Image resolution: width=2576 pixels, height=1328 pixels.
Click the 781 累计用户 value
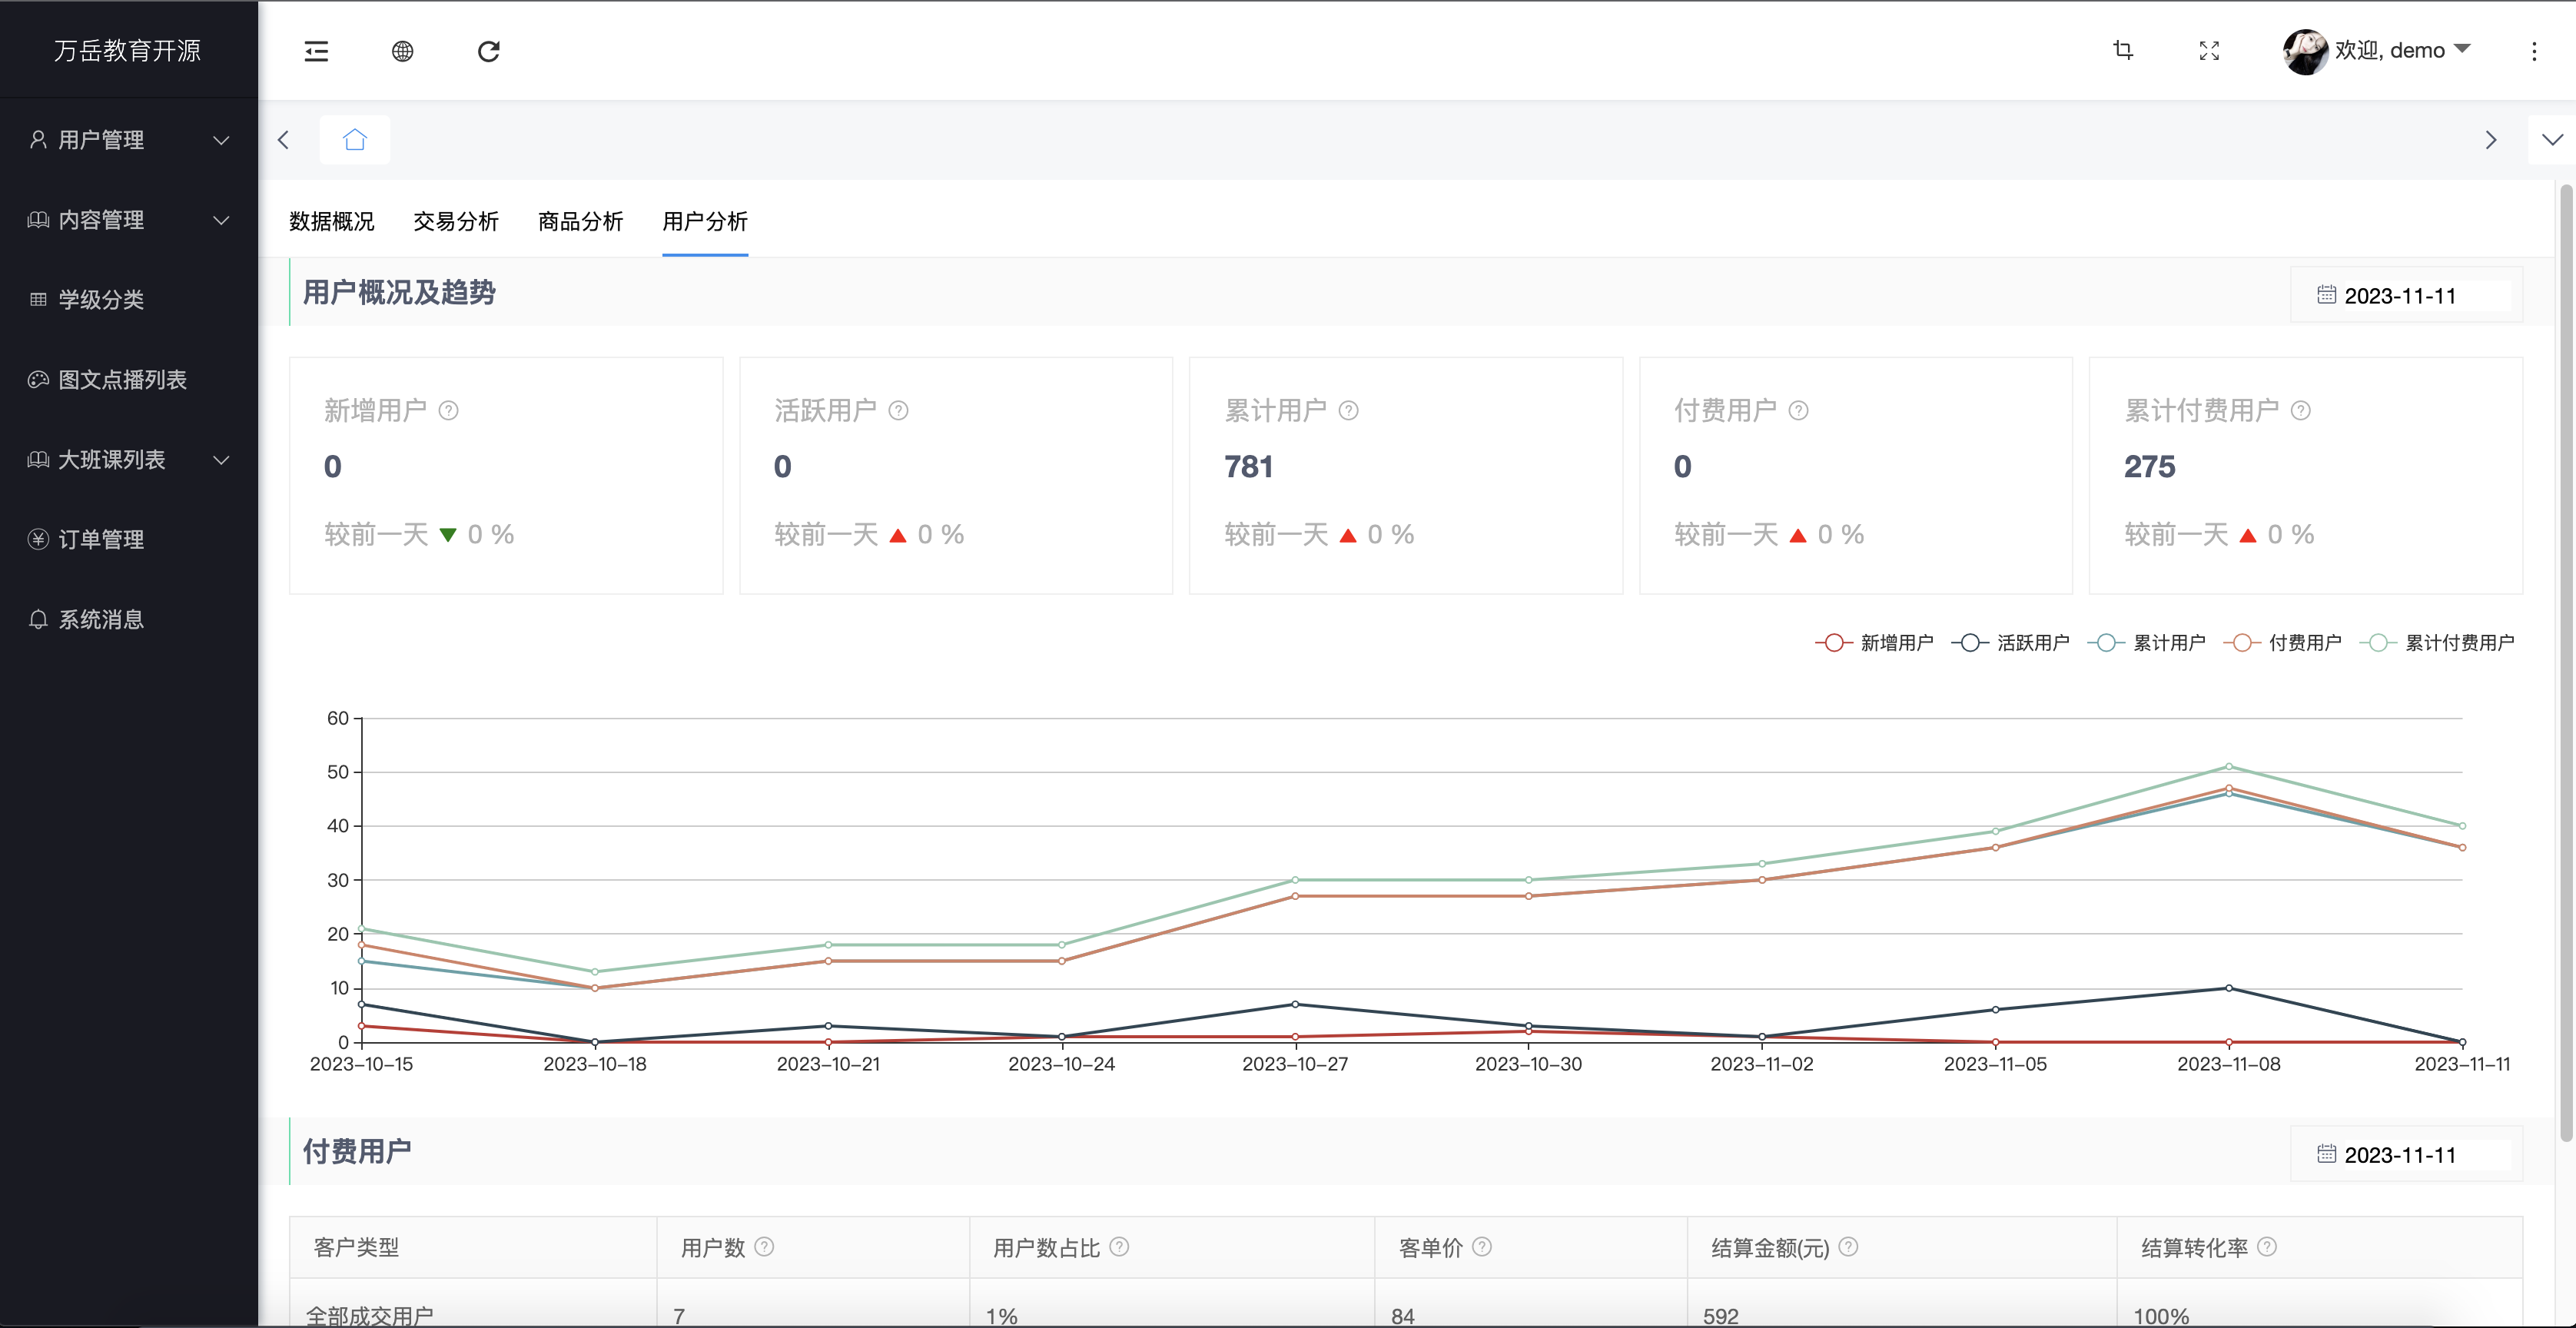(x=1248, y=466)
